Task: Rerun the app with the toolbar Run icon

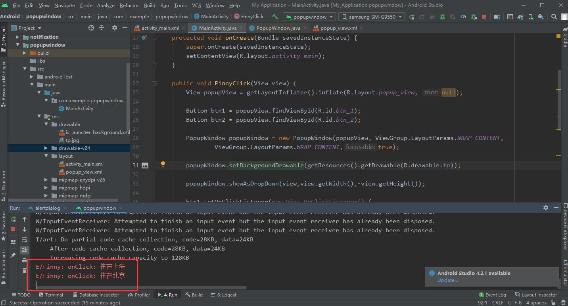Action: pyautogui.click(x=412, y=17)
